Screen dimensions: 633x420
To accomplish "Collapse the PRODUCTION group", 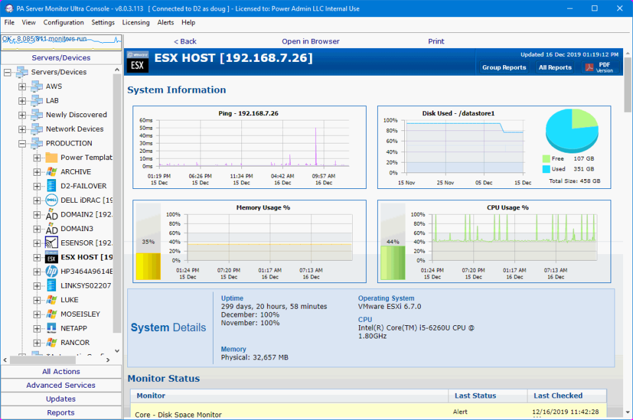I will tap(22, 143).
